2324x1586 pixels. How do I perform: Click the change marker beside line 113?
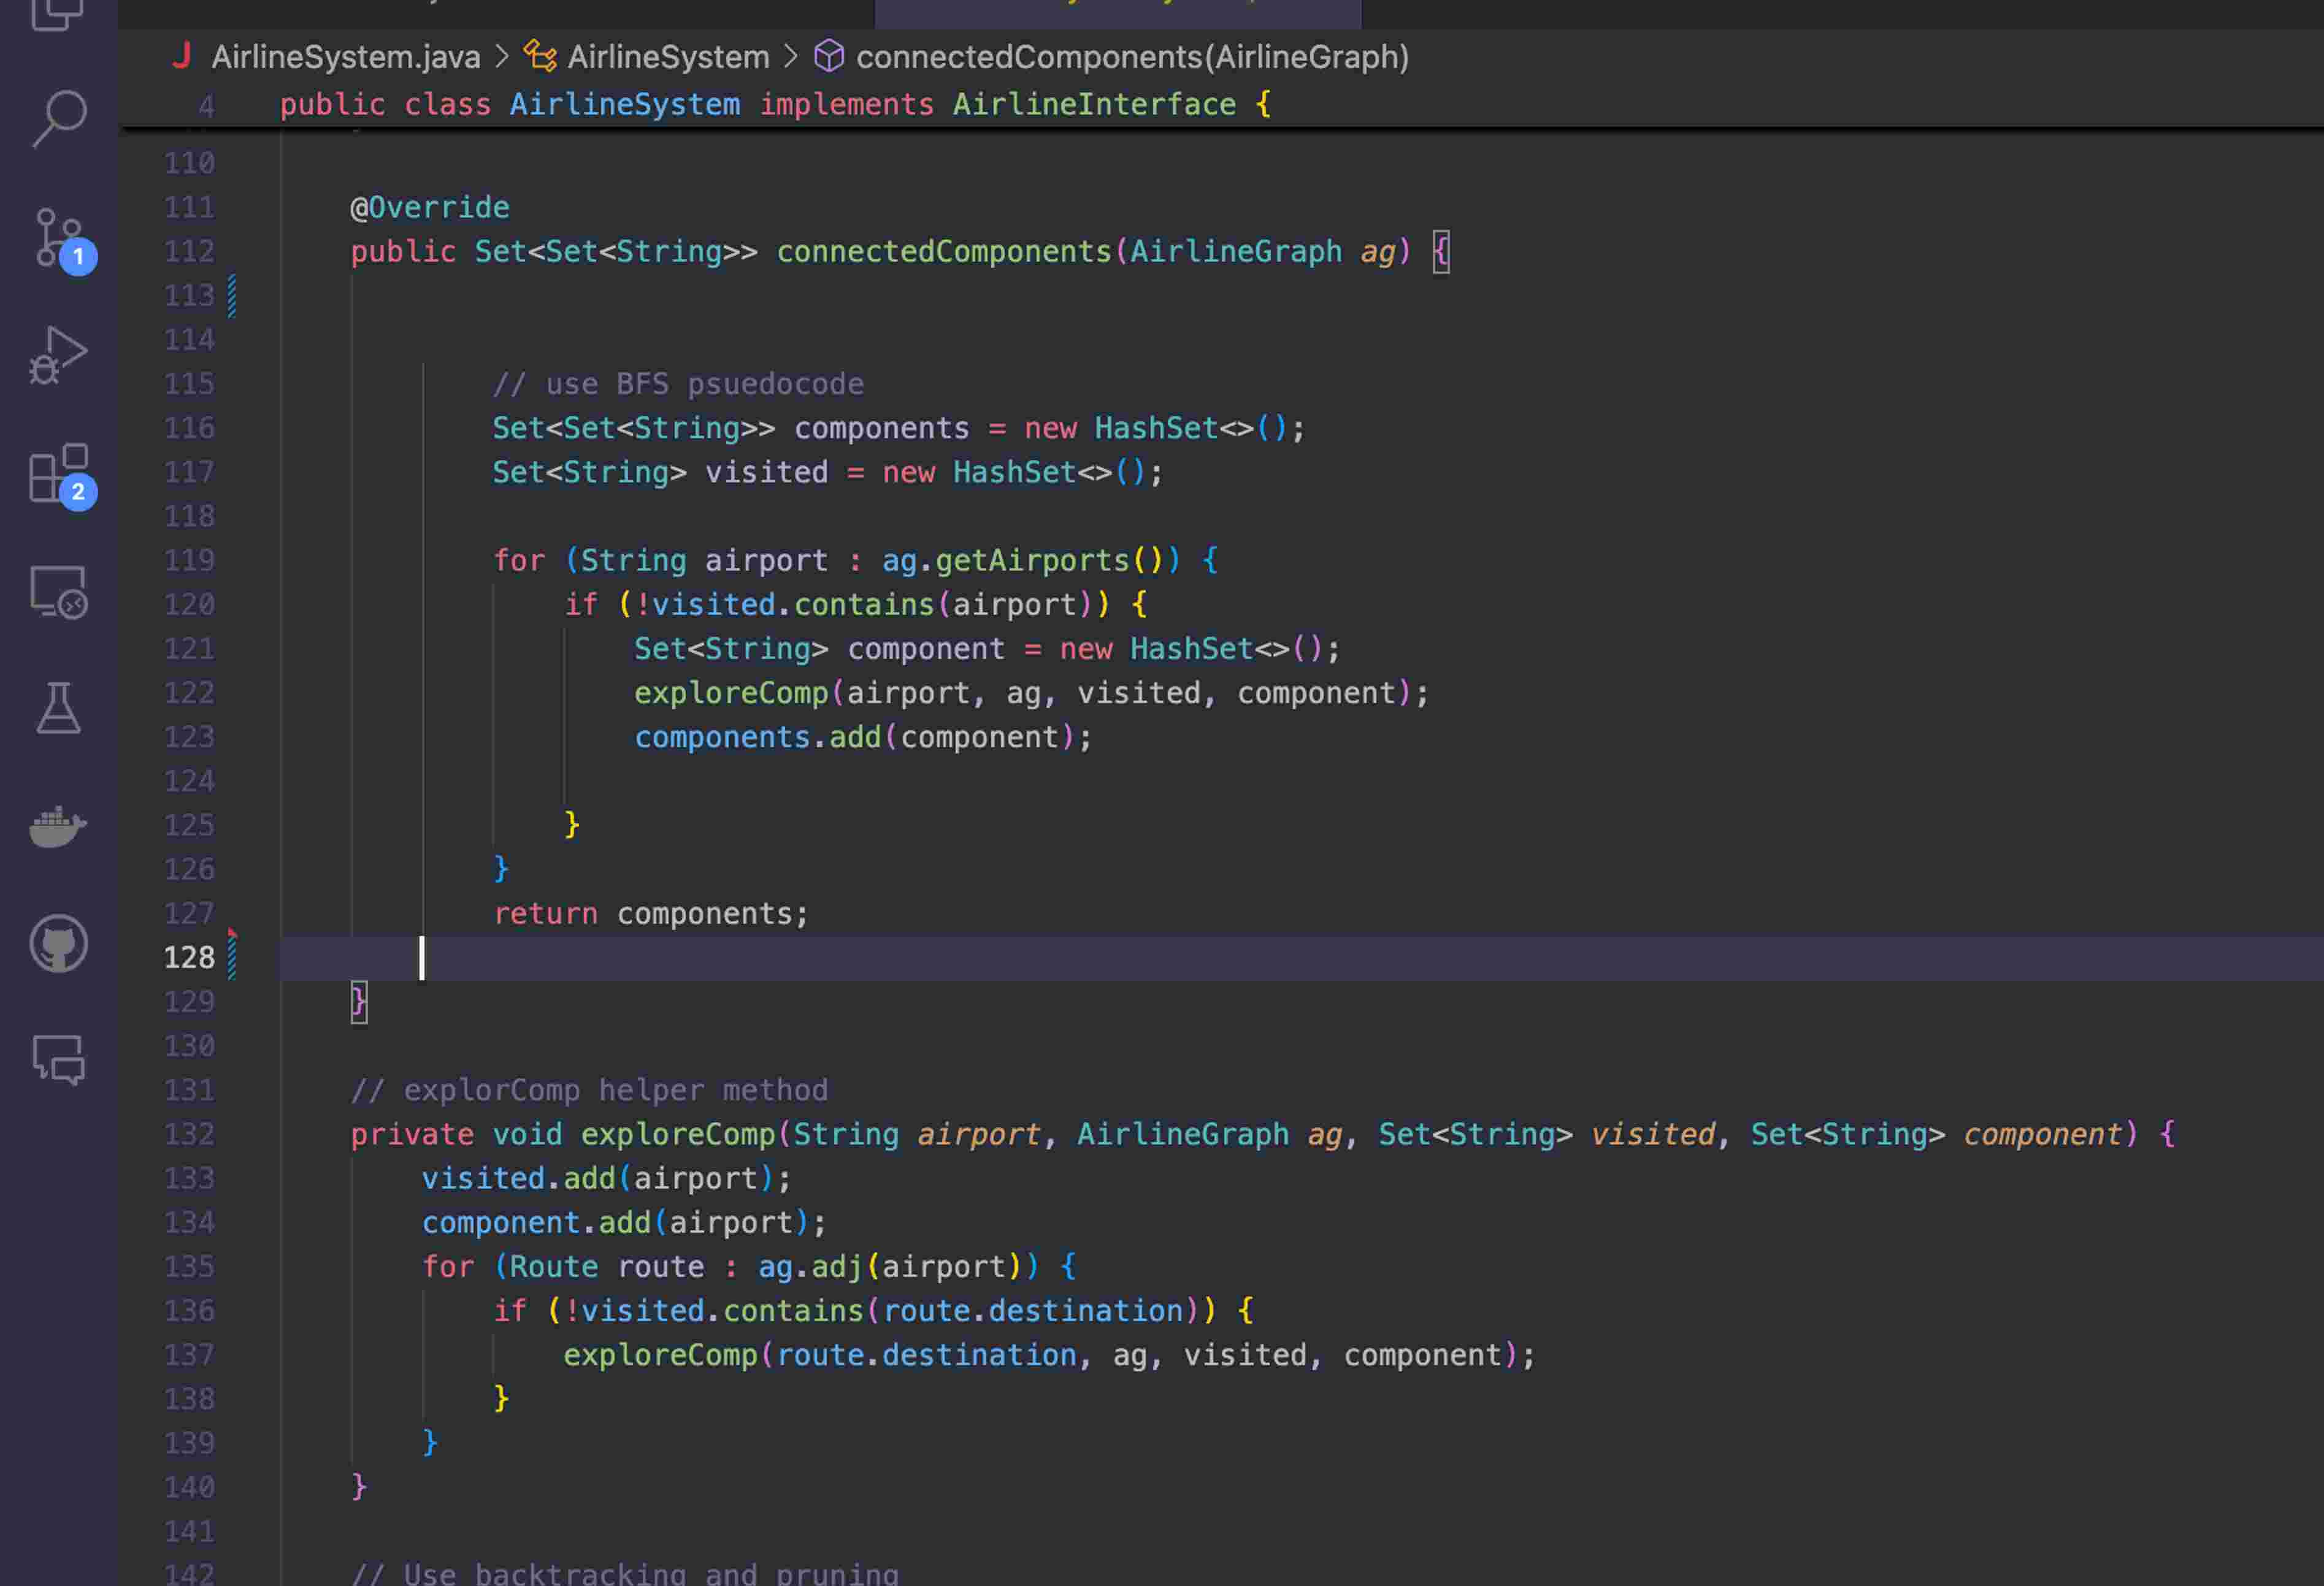pyautogui.click(x=232, y=296)
